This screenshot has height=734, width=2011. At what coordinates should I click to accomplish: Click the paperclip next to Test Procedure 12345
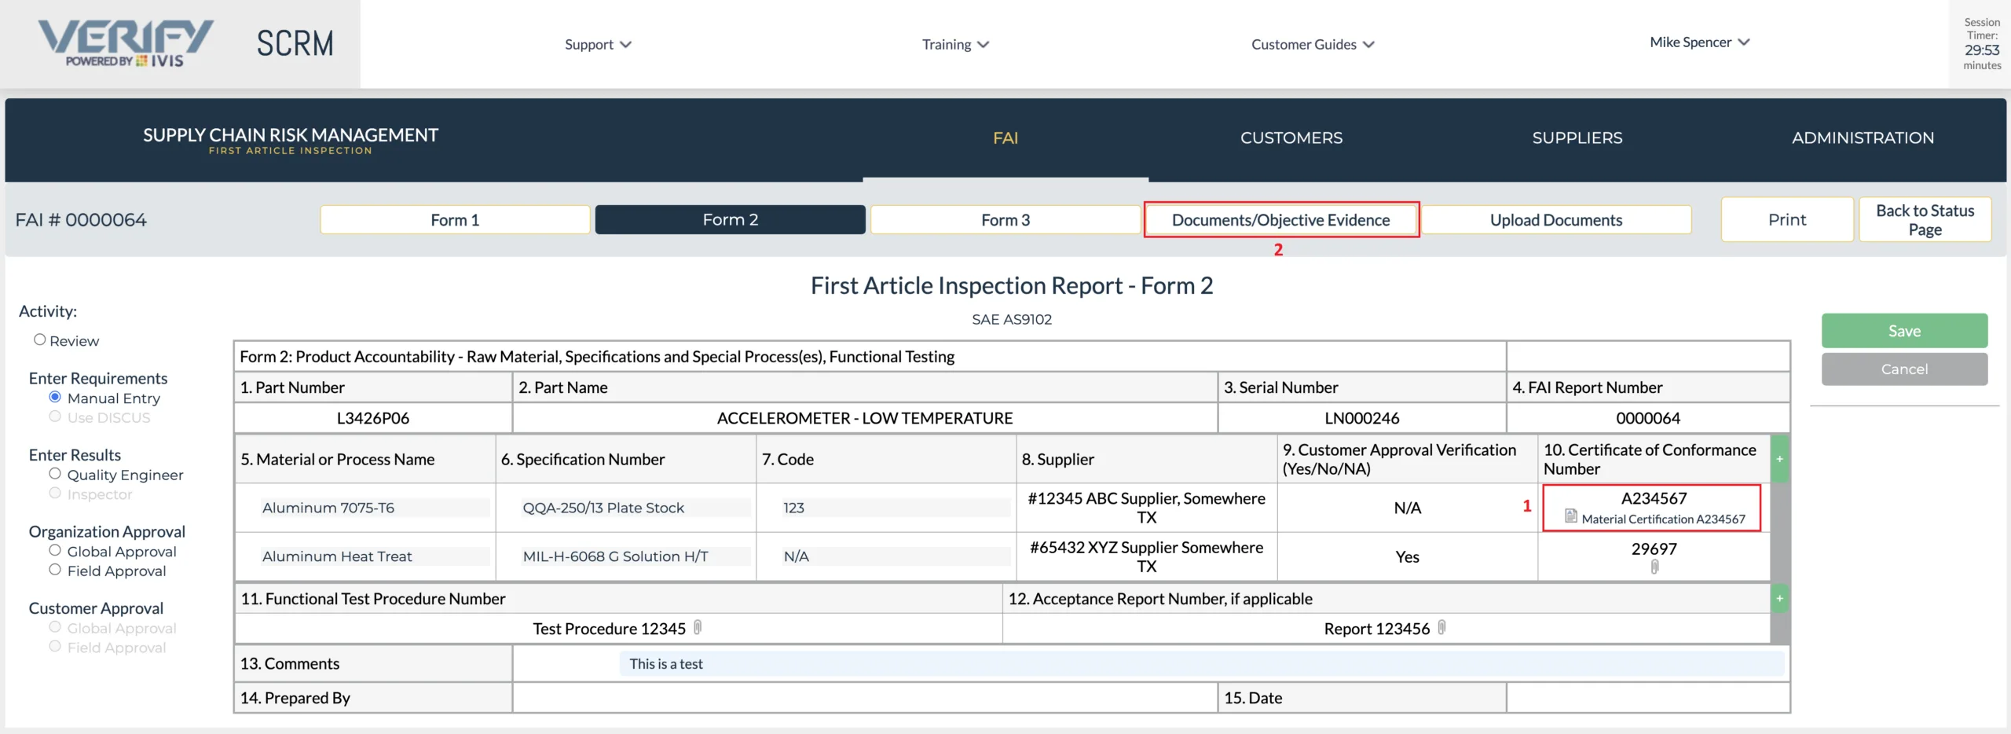pyautogui.click(x=698, y=627)
